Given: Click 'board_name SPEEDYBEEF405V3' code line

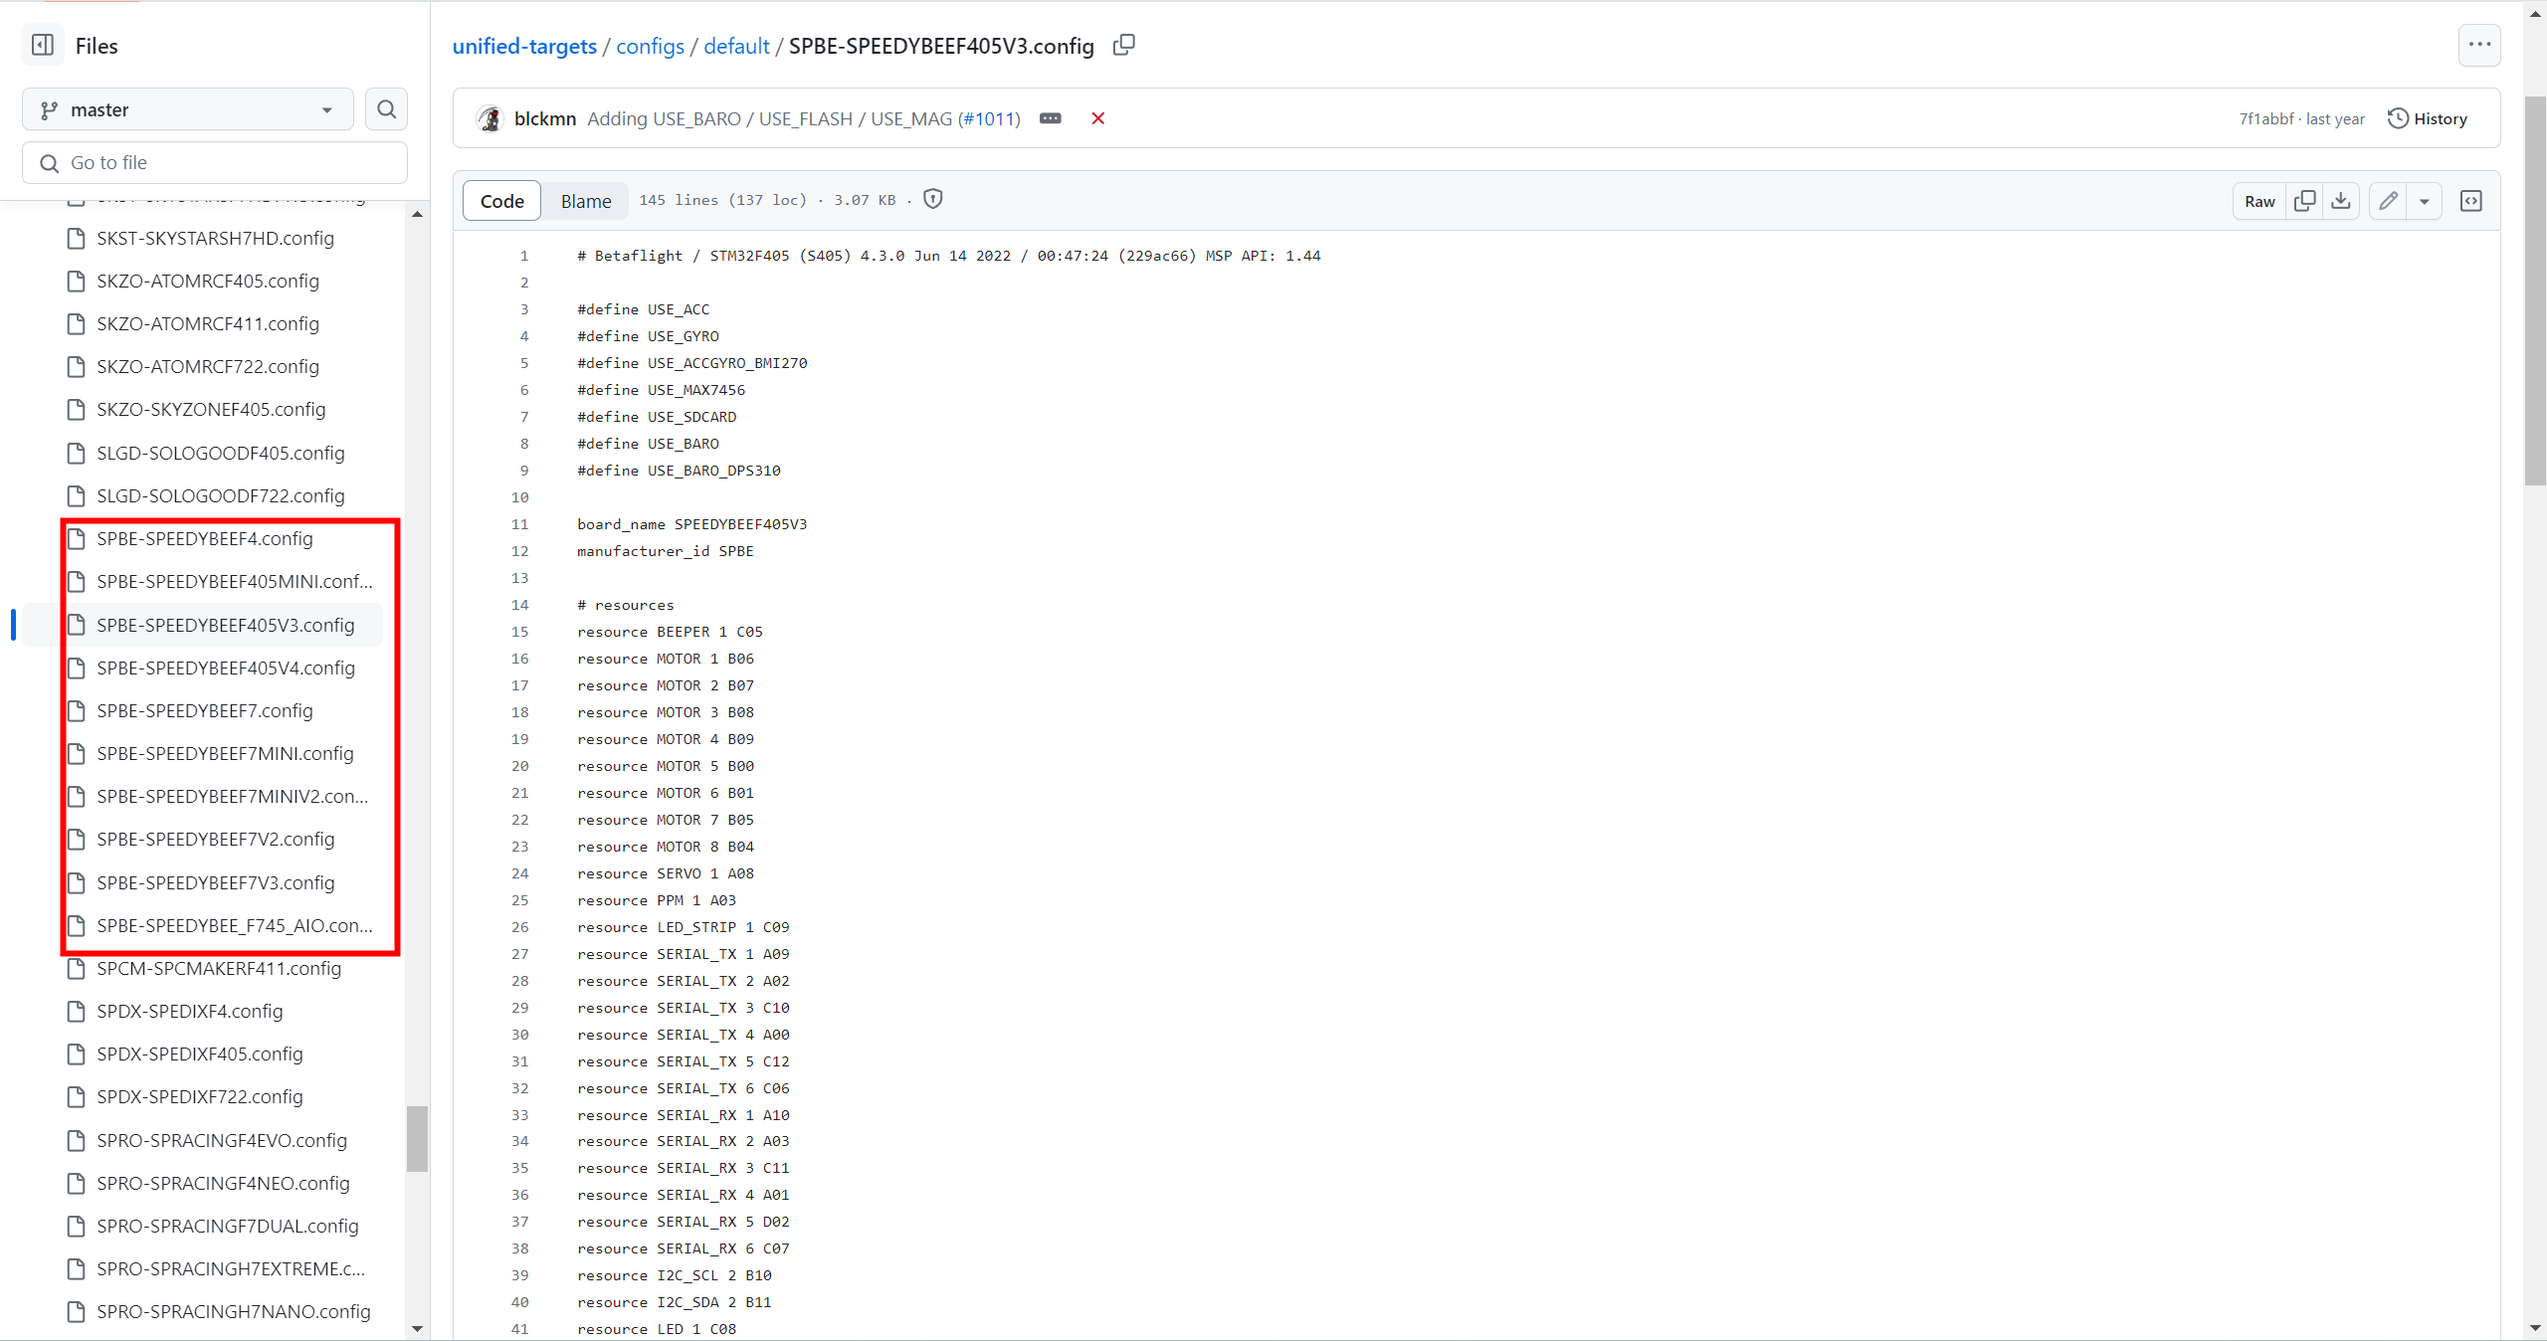Looking at the screenshot, I should [x=692, y=524].
